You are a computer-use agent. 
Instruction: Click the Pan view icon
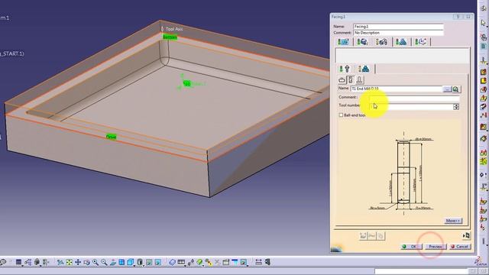78,263
